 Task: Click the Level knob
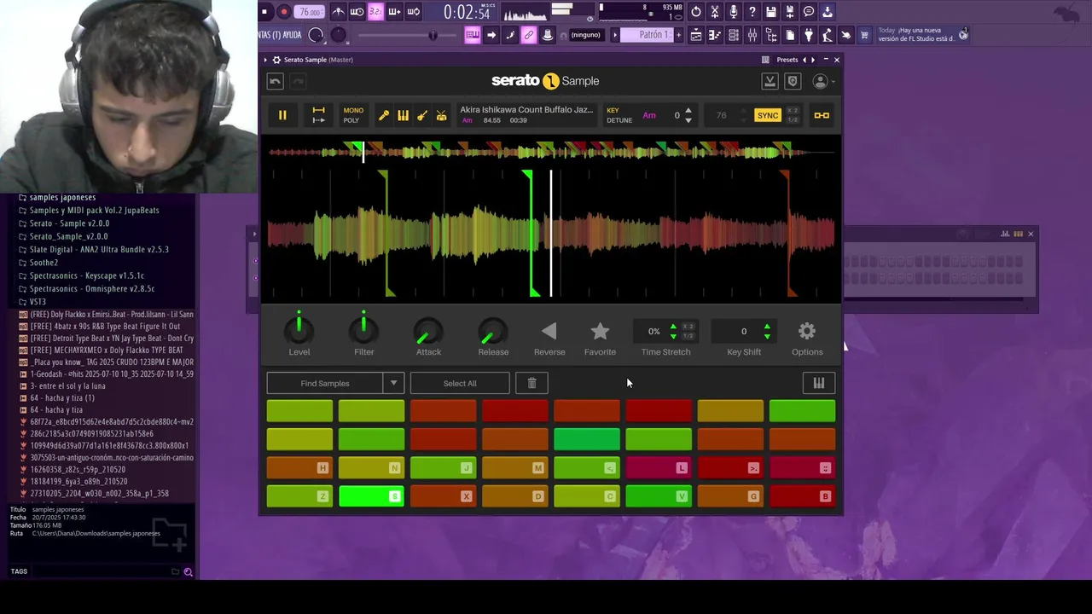tap(299, 330)
